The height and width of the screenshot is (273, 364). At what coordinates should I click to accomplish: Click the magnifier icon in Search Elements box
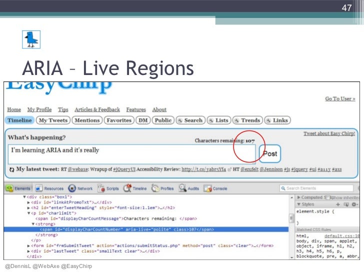coord(283,188)
